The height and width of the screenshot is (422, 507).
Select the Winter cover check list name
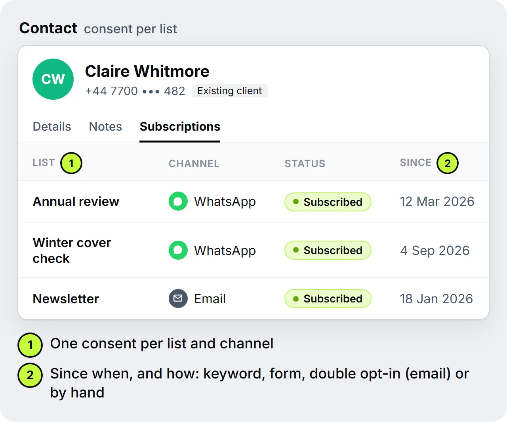[72, 250]
